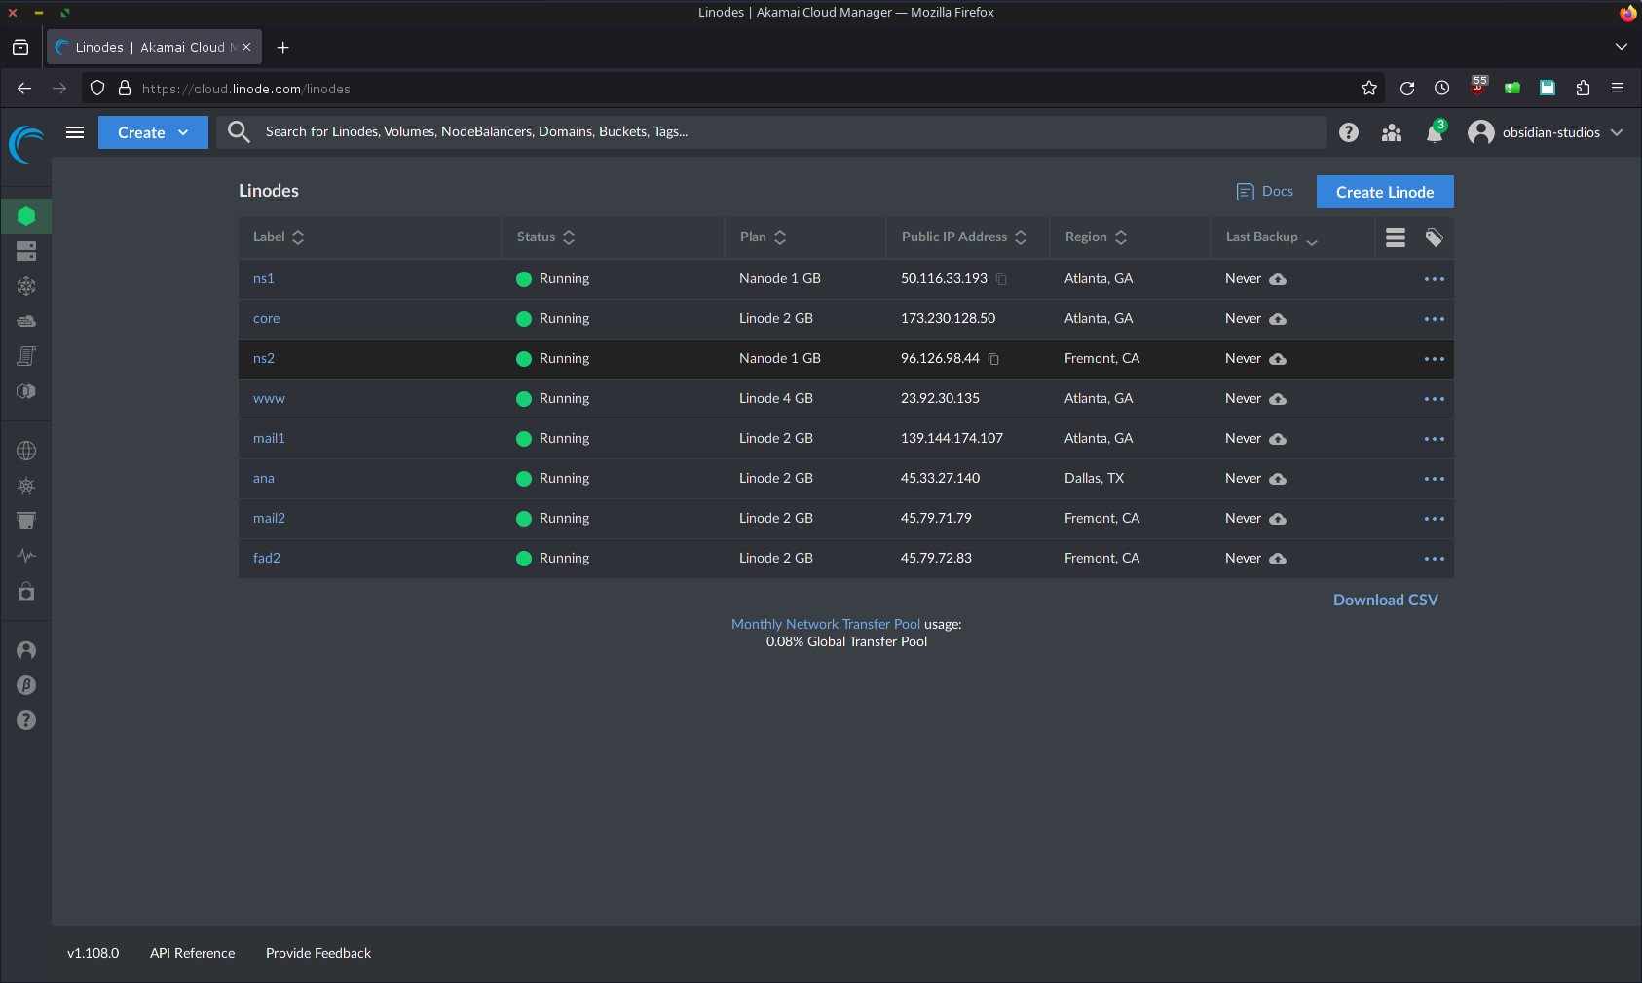This screenshot has width=1642, height=983.
Task: Click the backup cloud icon for www
Action: (x=1278, y=399)
